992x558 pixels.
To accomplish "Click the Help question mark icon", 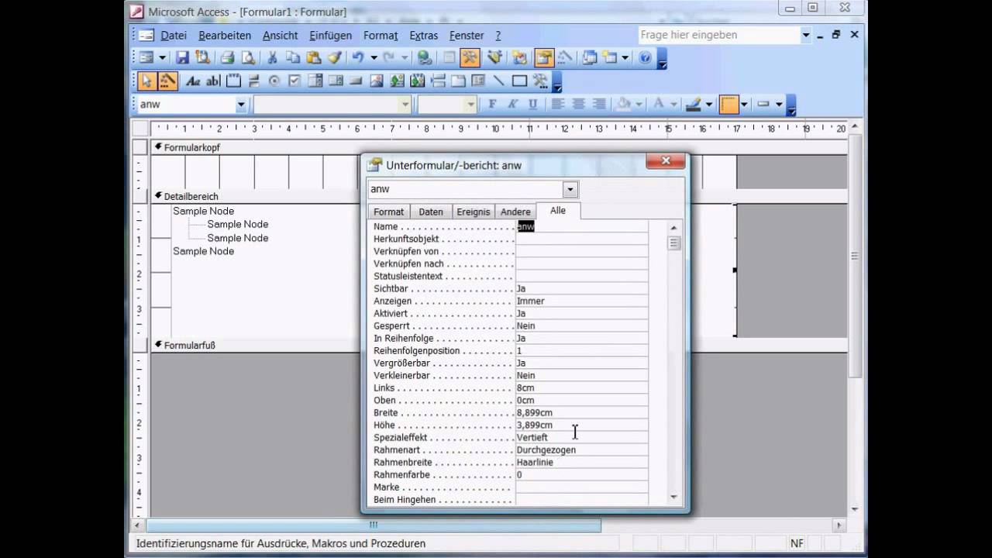I will point(645,57).
